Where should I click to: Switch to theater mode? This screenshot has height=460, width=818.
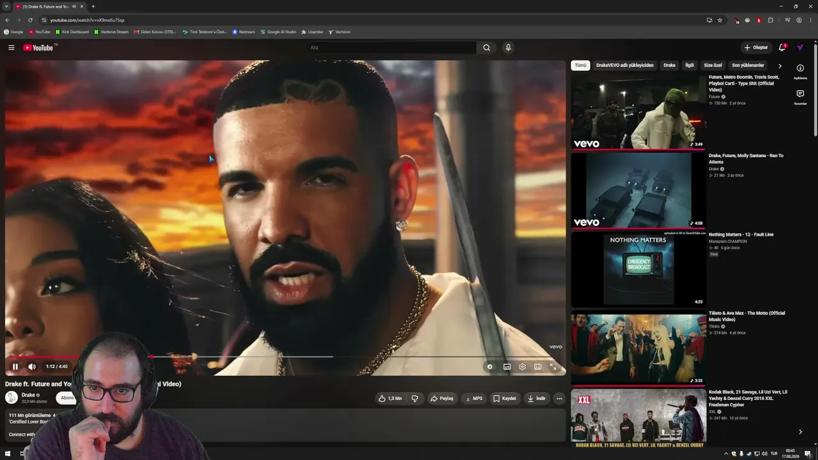click(x=537, y=367)
